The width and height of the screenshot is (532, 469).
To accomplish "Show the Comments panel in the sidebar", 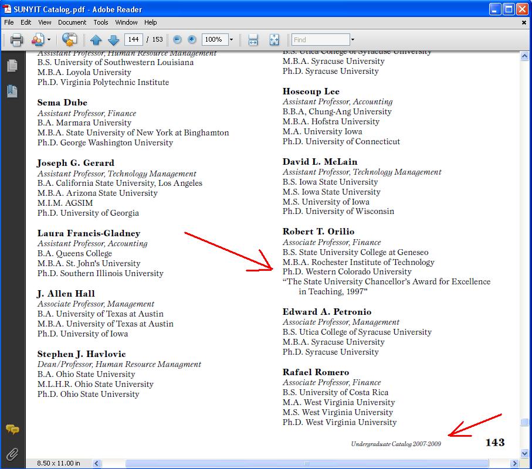I will coord(12,430).
